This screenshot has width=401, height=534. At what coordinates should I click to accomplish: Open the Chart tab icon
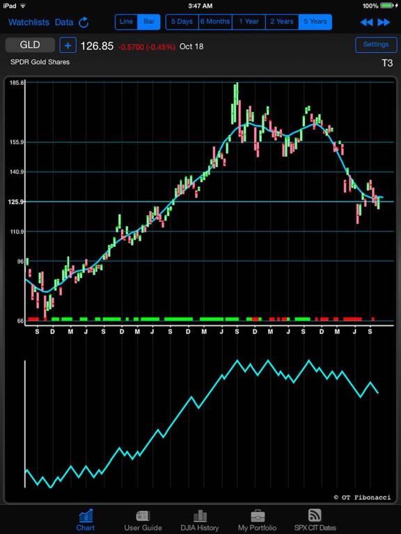click(x=85, y=516)
